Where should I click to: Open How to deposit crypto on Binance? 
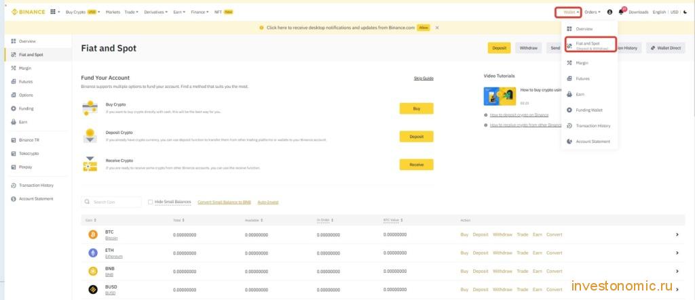(x=519, y=115)
